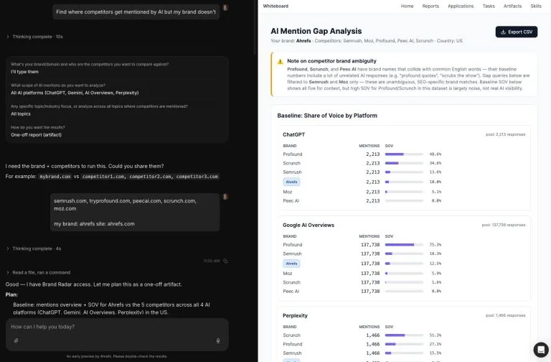The height and width of the screenshot is (362, 551).
Task: Click 'pool: 137,738 responses' text
Action: tap(503, 225)
